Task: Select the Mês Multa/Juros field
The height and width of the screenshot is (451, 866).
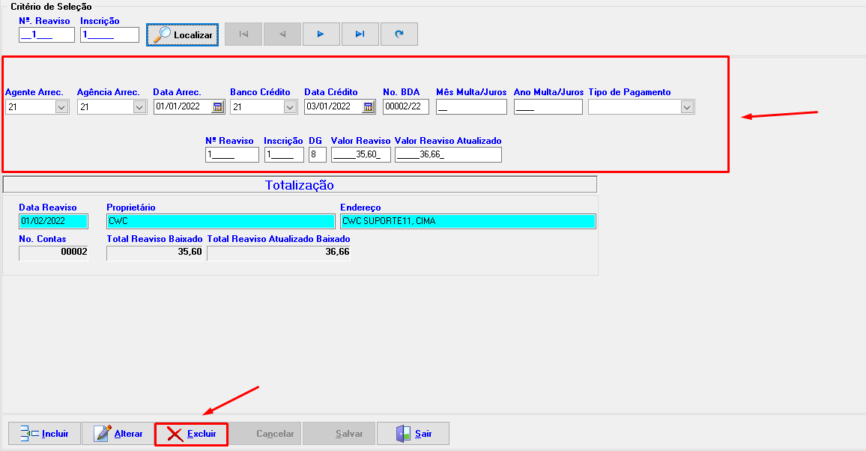Action: (x=471, y=107)
